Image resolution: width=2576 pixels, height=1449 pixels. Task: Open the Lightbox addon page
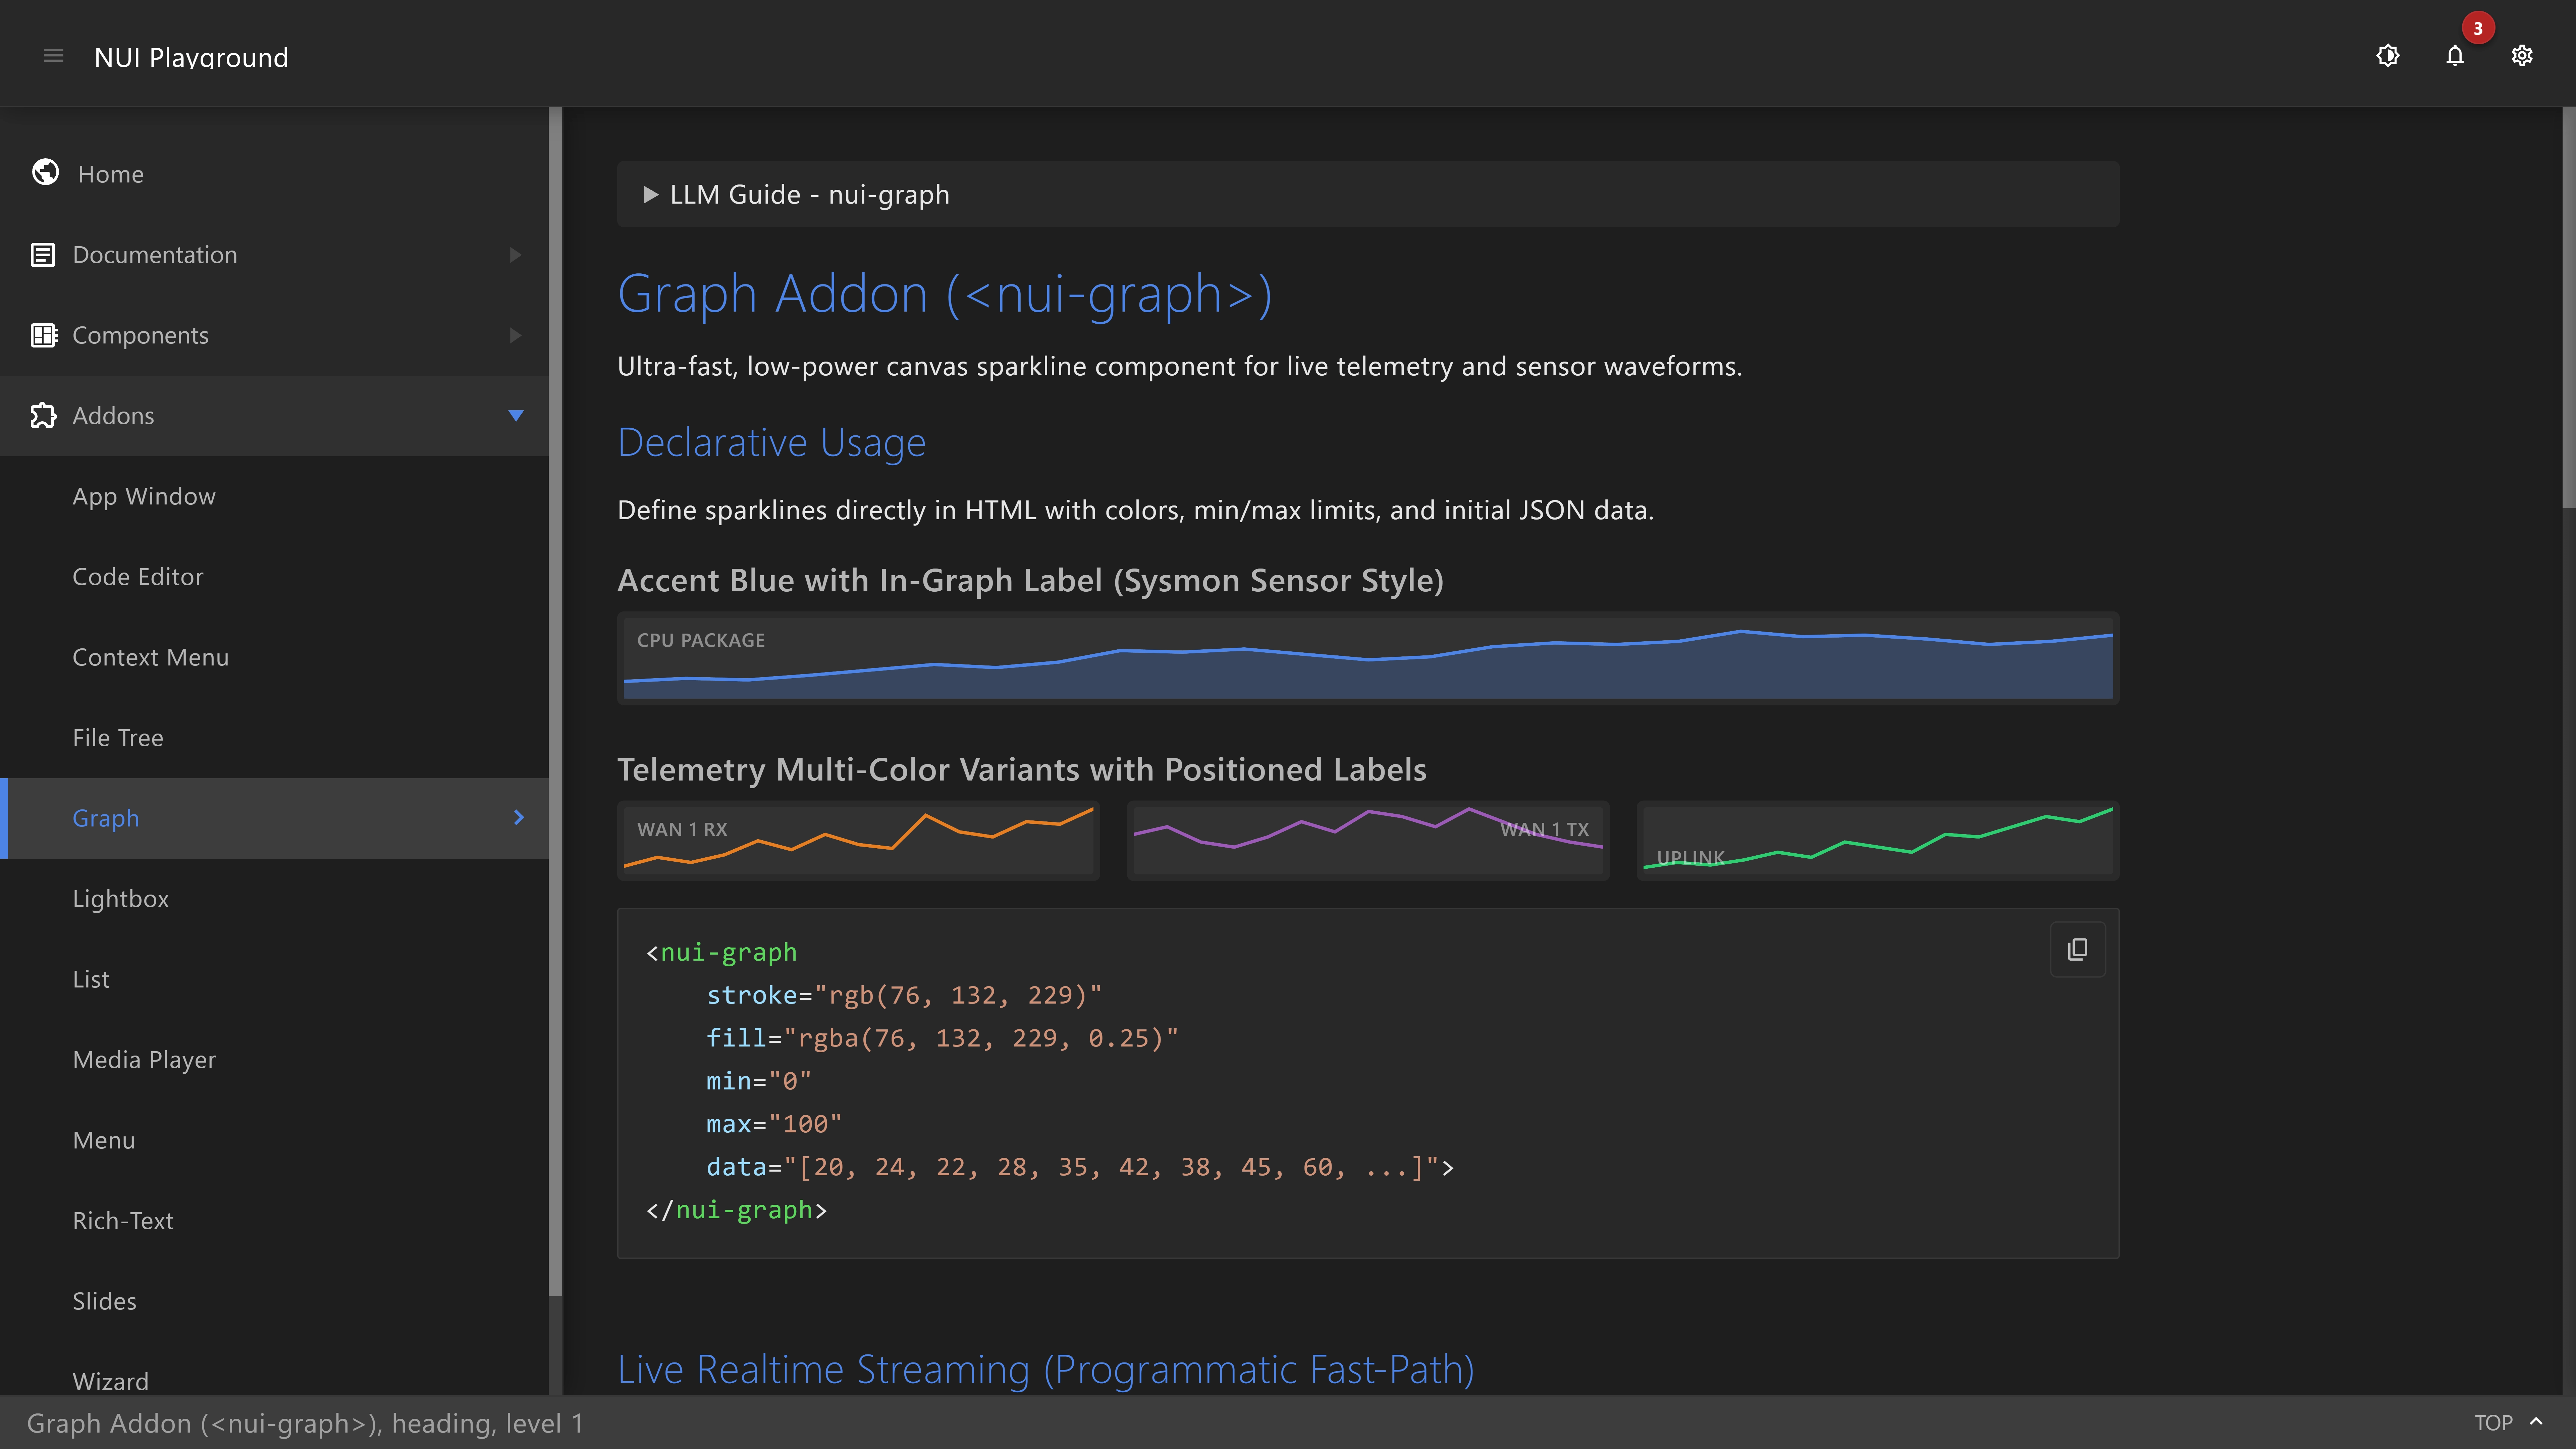click(274, 899)
